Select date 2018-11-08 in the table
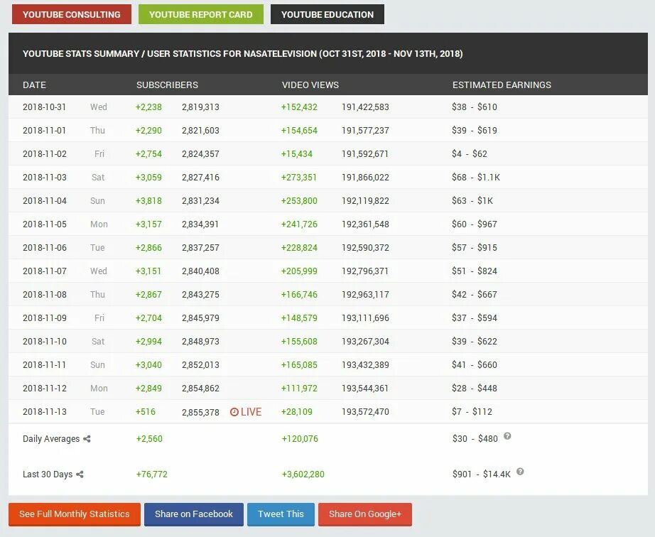 click(x=44, y=294)
